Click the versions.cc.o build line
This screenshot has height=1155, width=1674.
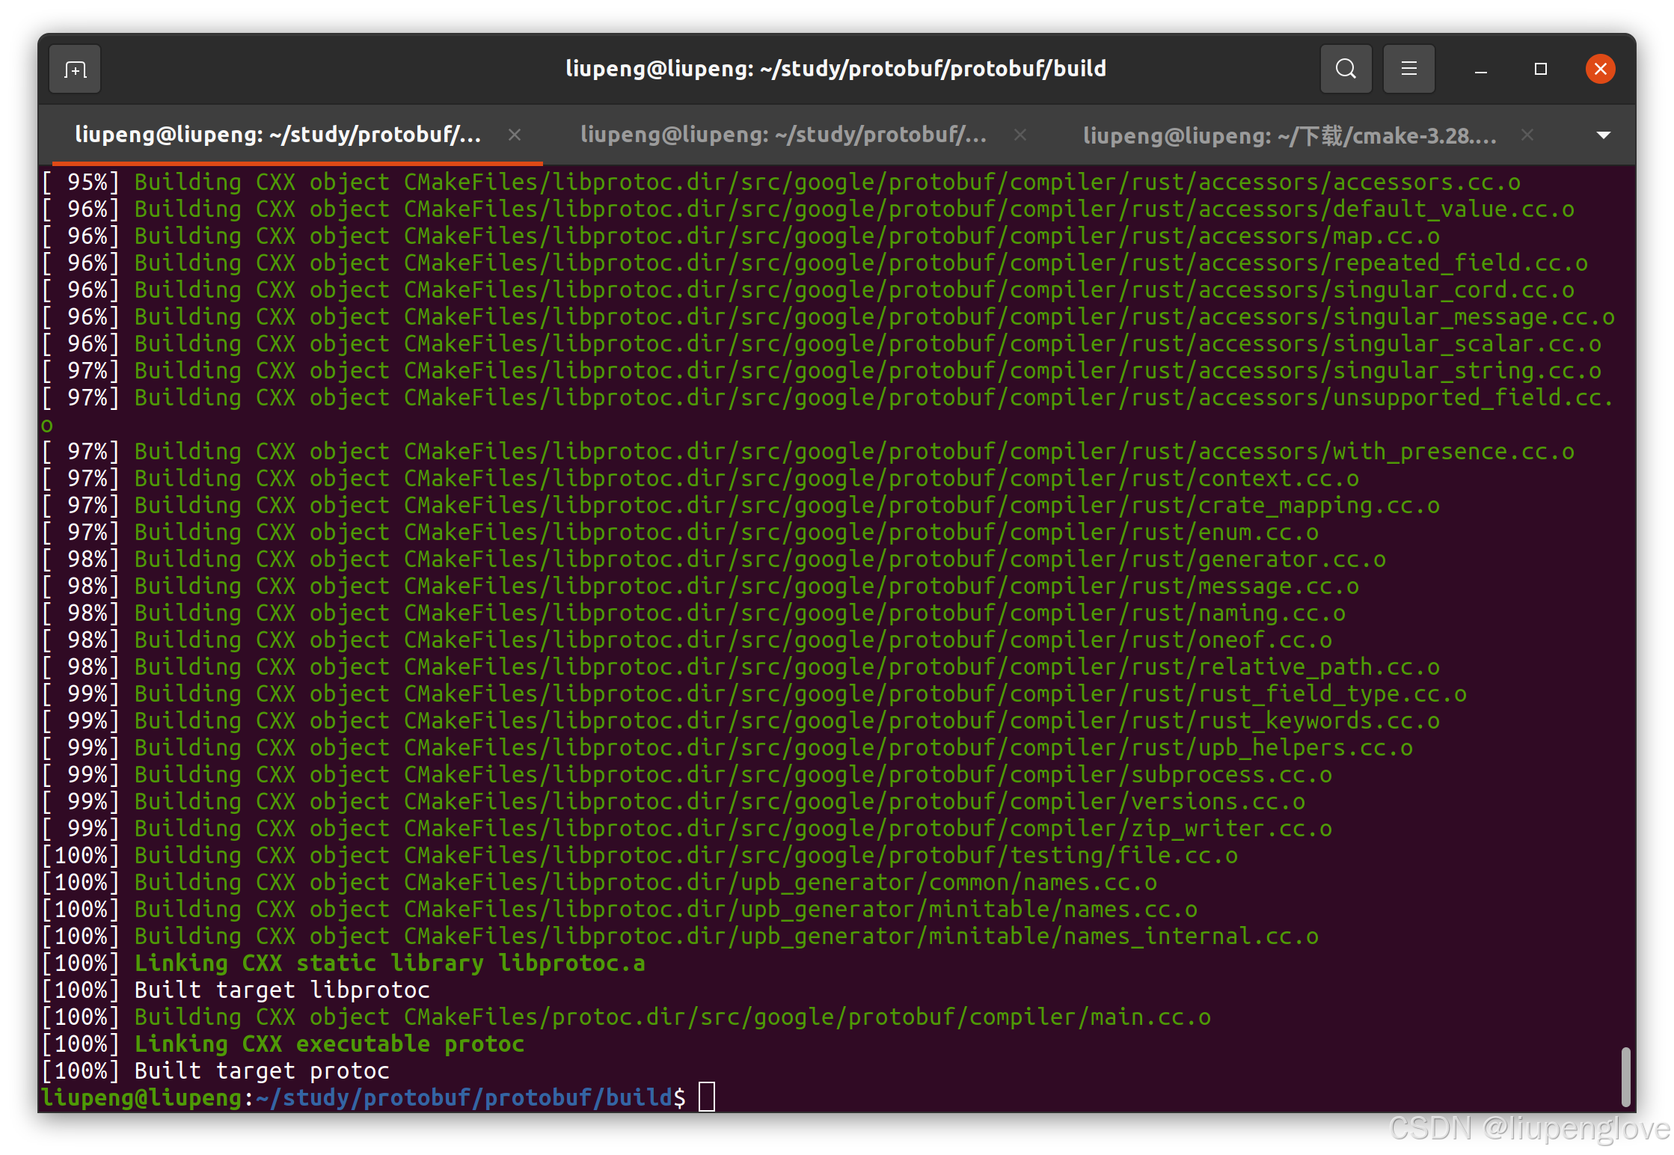tap(673, 801)
